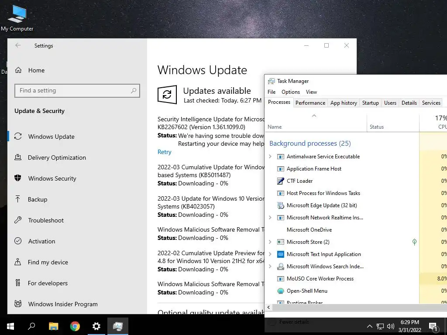Open File Explorer from taskbar
Image resolution: width=447 pixels, height=335 pixels.
click(x=53, y=326)
